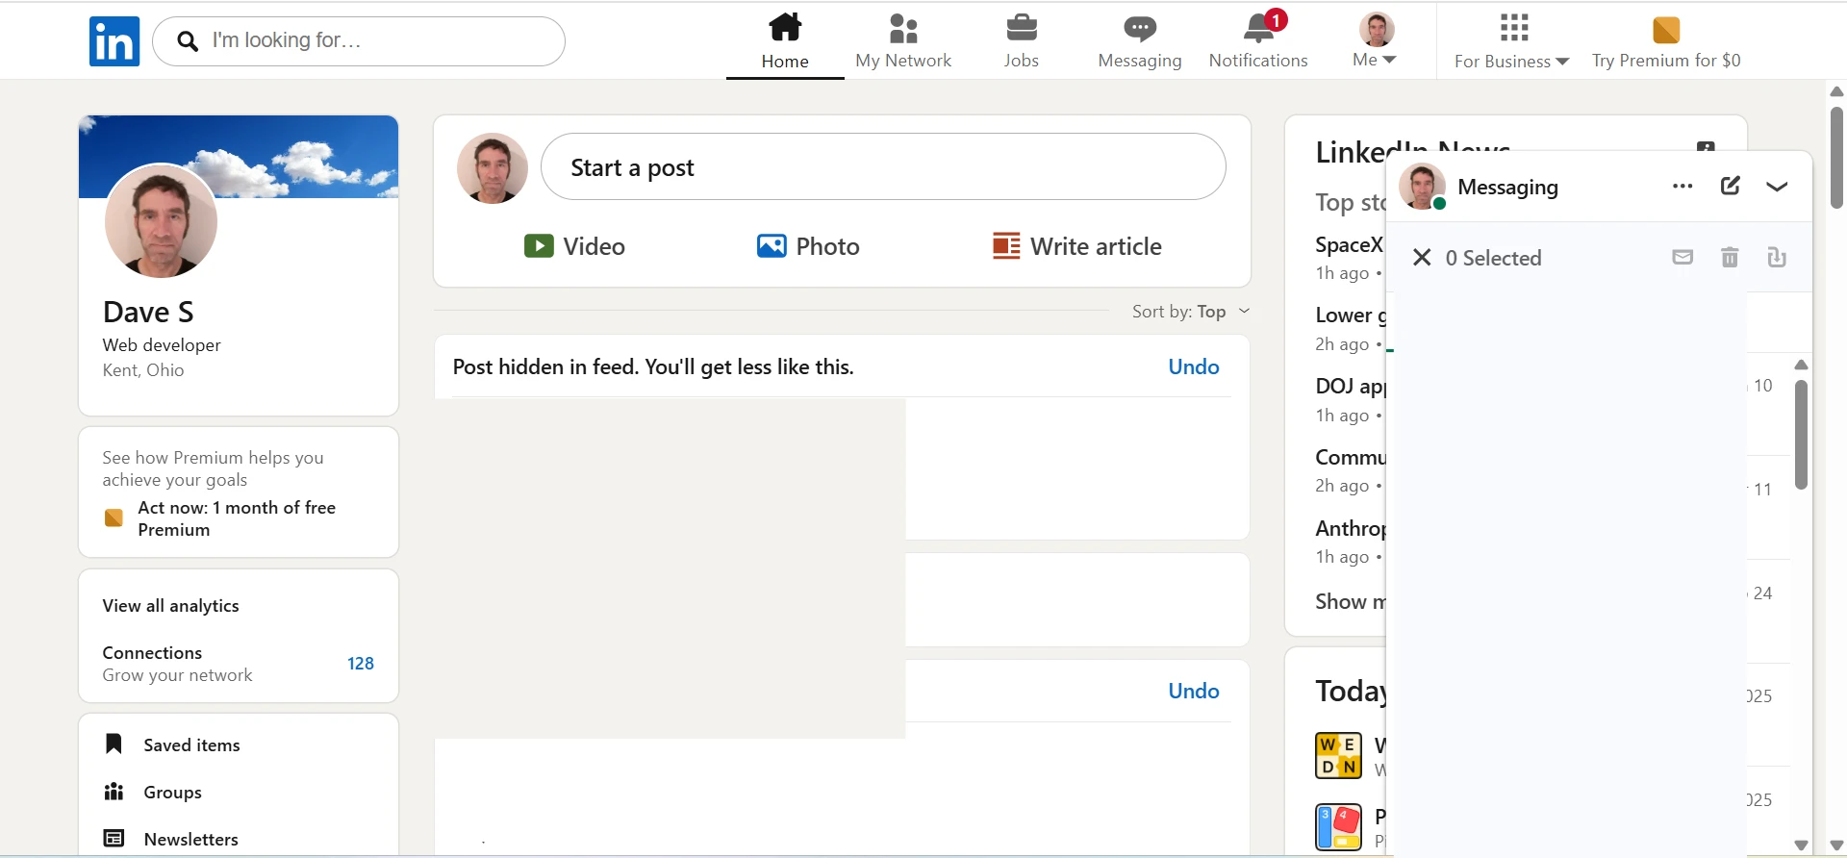Open Messaging from the top navigation
Viewport: 1847px width, 858px height.
[x=1140, y=40]
